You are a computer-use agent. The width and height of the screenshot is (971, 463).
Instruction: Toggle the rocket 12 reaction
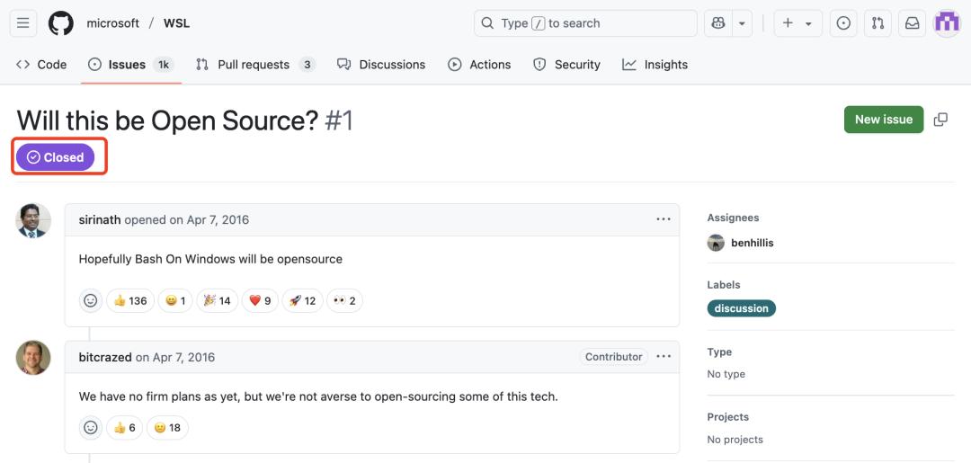(x=302, y=301)
